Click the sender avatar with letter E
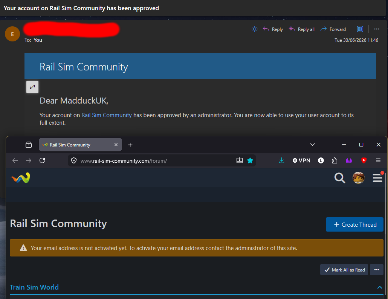The width and height of the screenshot is (388, 299). tap(12, 34)
